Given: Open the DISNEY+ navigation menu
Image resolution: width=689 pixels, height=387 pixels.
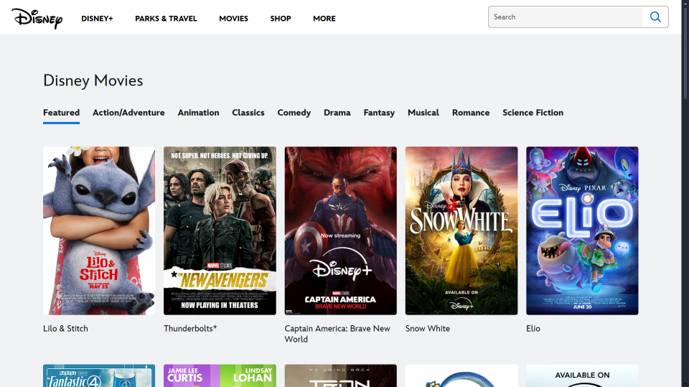Looking at the screenshot, I should pyautogui.click(x=97, y=19).
